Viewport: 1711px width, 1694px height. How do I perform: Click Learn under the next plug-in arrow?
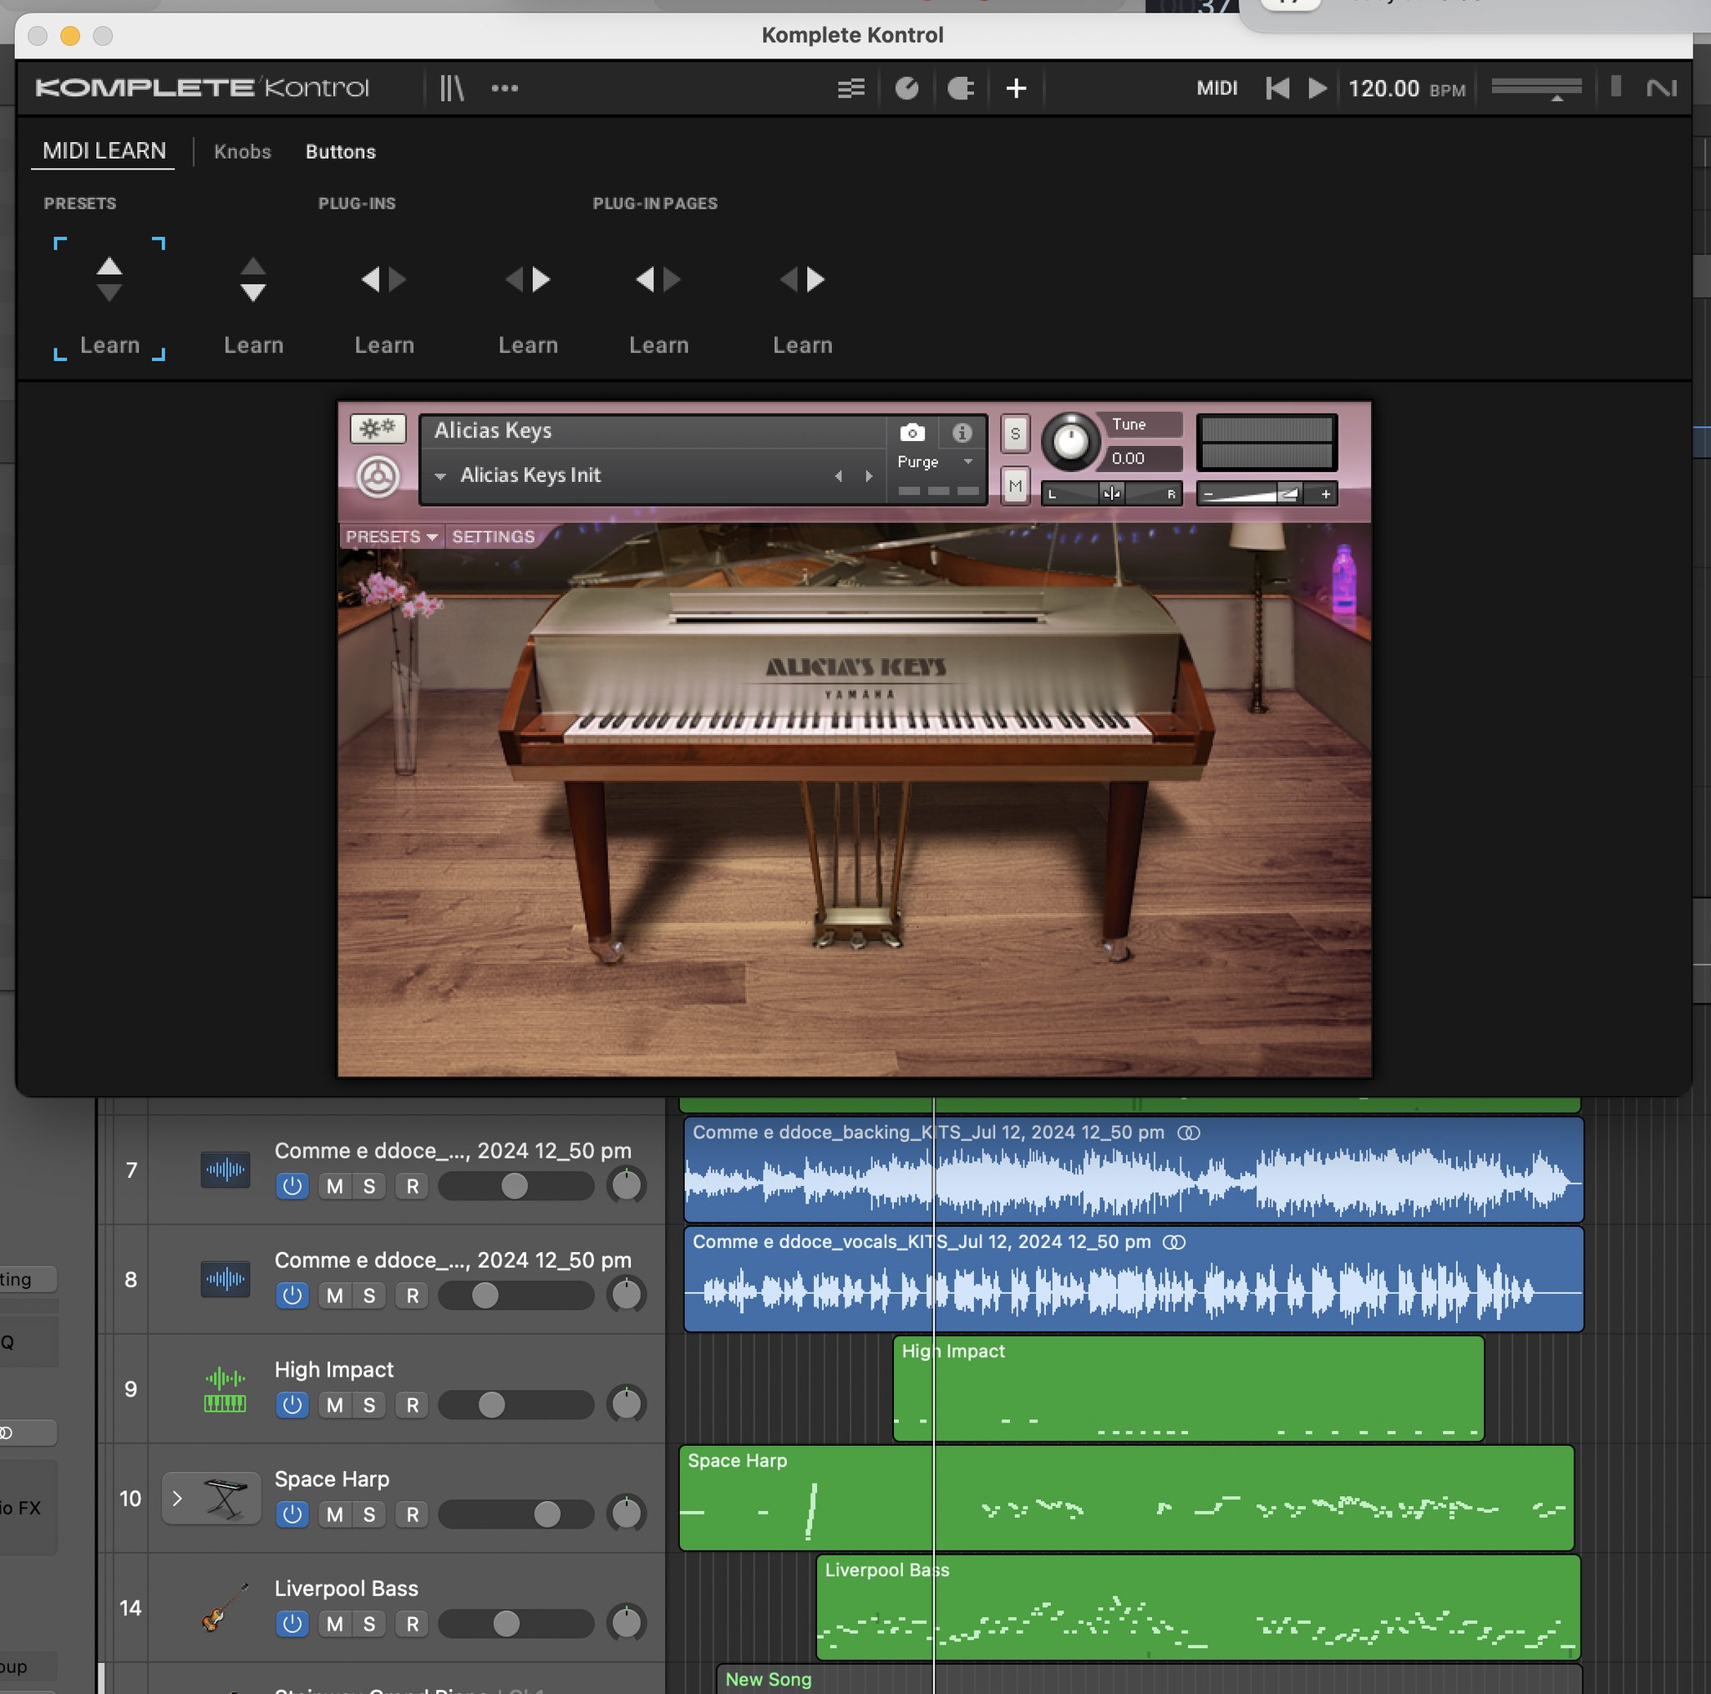pos(528,344)
